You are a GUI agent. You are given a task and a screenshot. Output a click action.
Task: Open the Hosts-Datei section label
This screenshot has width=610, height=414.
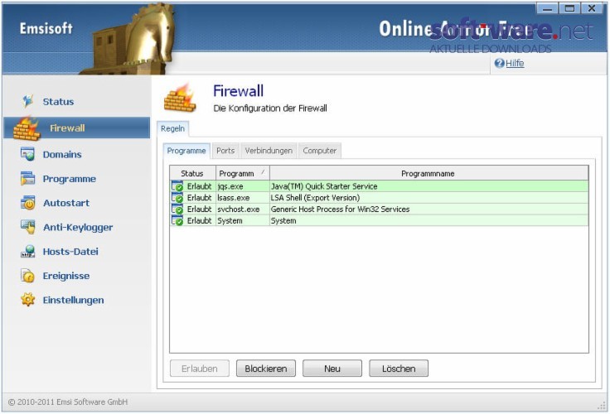70,252
